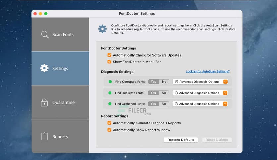Expand Duplicate Fonts orange dropdown arrow
Screen dimensions: 277x160
coord(225,93)
